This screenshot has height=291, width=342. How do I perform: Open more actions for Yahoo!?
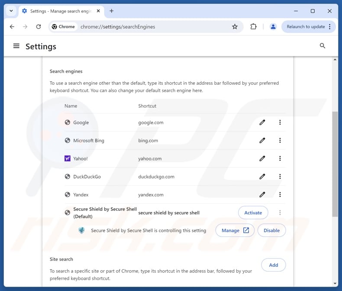pos(280,158)
